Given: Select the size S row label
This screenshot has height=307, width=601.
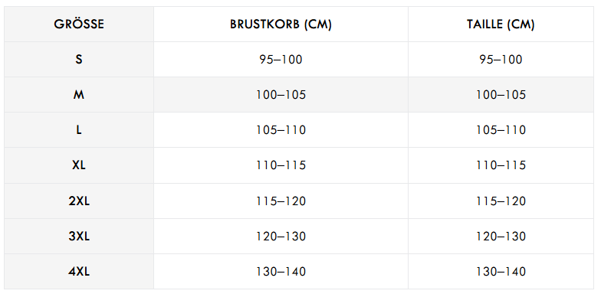Looking at the screenshot, I should 79,60.
